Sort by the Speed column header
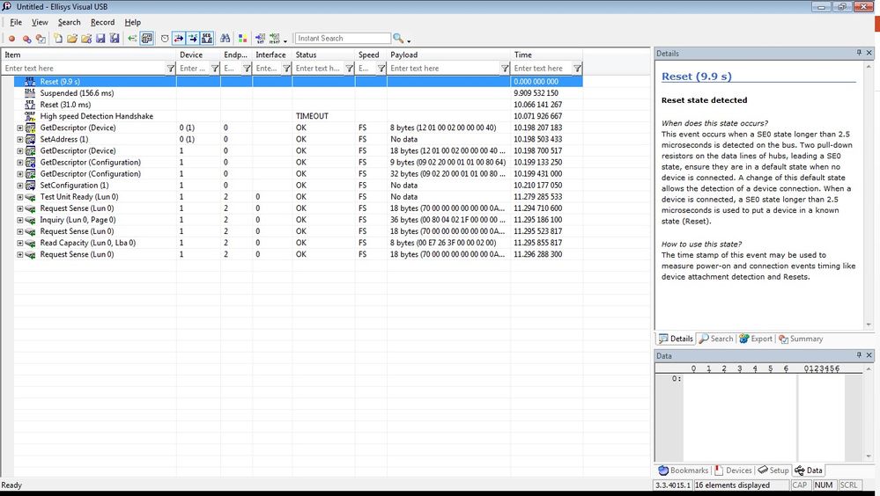This screenshot has height=496, width=880. pos(370,55)
